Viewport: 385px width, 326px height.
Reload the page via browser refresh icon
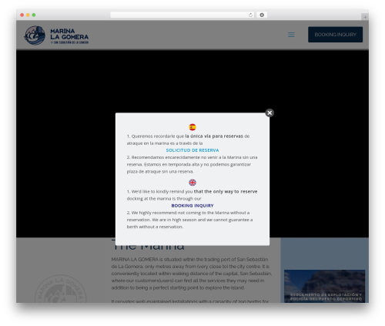(x=250, y=15)
